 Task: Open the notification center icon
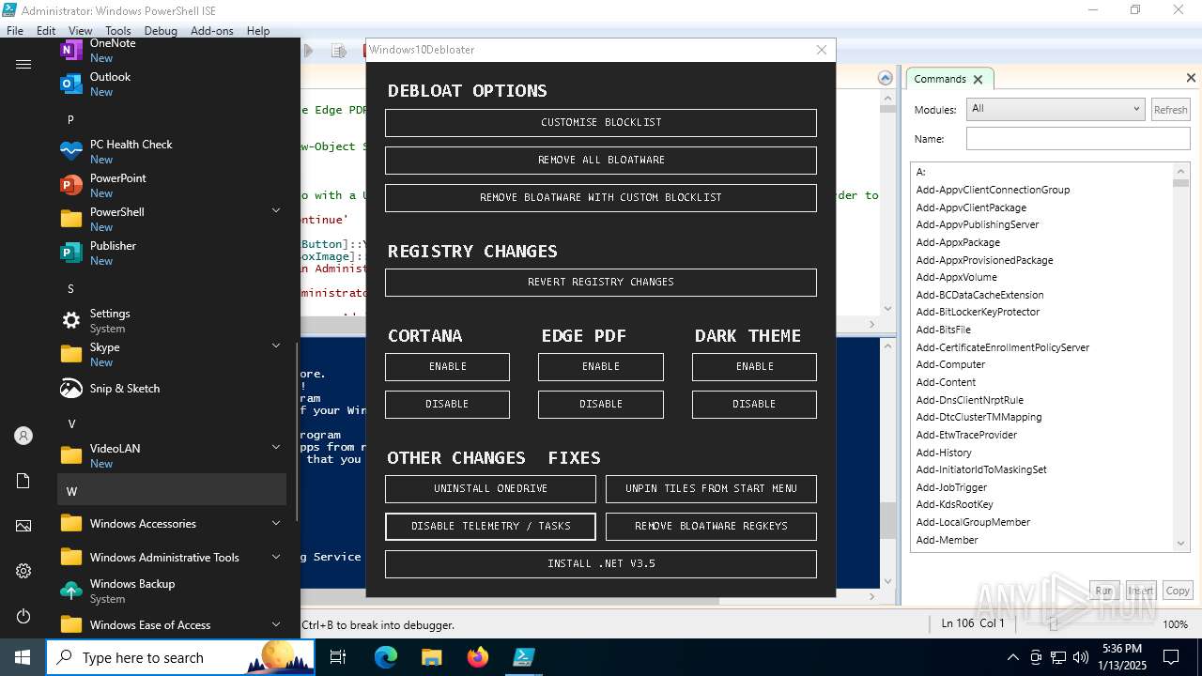(x=1171, y=657)
